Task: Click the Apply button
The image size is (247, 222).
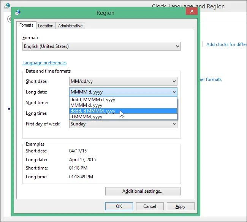Action: (180, 206)
